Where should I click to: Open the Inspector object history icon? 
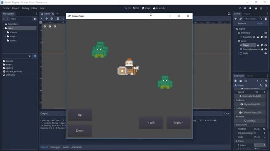266,81
